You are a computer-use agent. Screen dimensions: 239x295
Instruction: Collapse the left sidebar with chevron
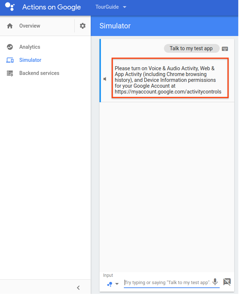(x=78, y=288)
